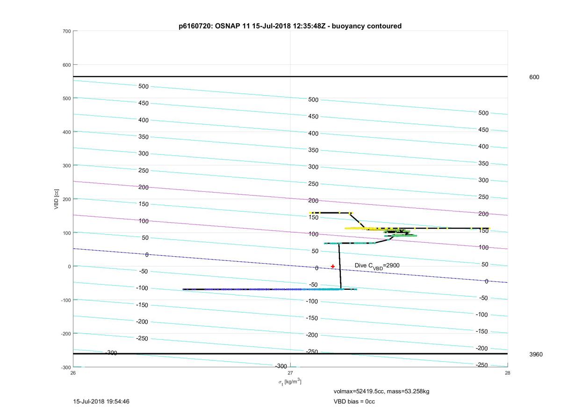Click the red plus marker near the zero contour
The width and height of the screenshot is (561, 413).
coord(333,266)
